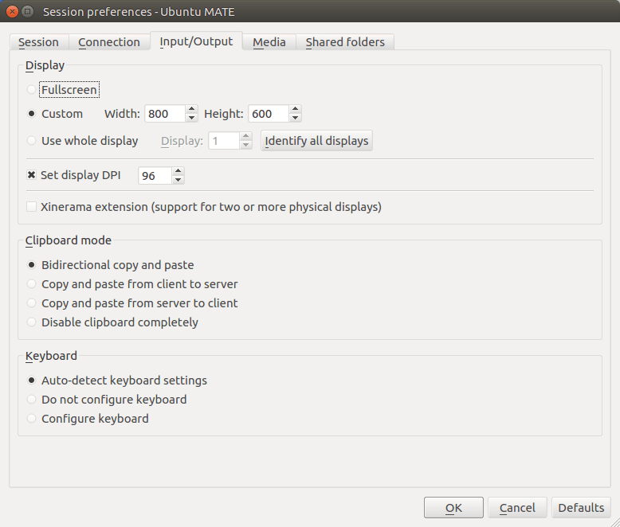Increase the Width value with up arrow
Image resolution: width=620 pixels, height=527 pixels.
coord(191,109)
